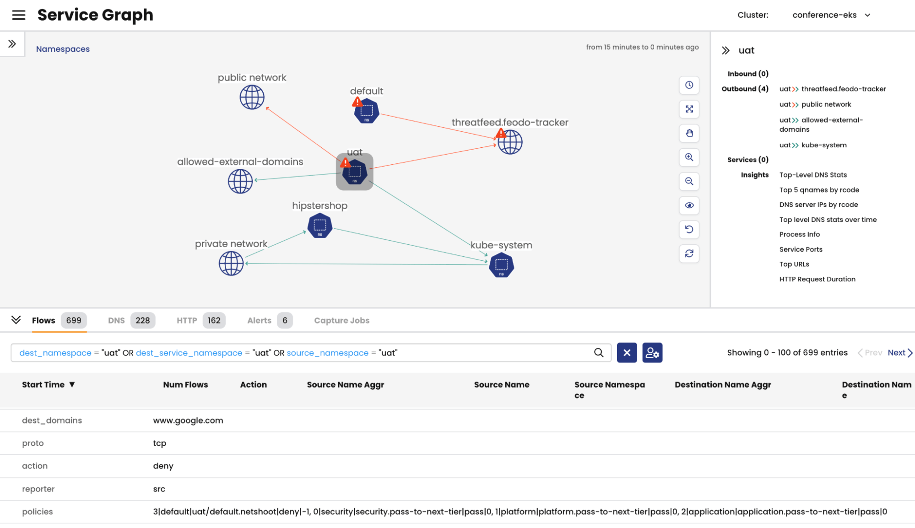Click the undo/reset layout arrow
915x528 pixels.
point(689,229)
